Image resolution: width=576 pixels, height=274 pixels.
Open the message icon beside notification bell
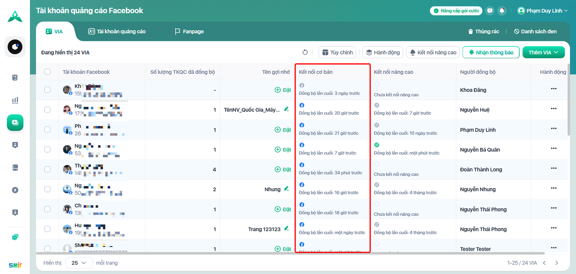click(490, 11)
